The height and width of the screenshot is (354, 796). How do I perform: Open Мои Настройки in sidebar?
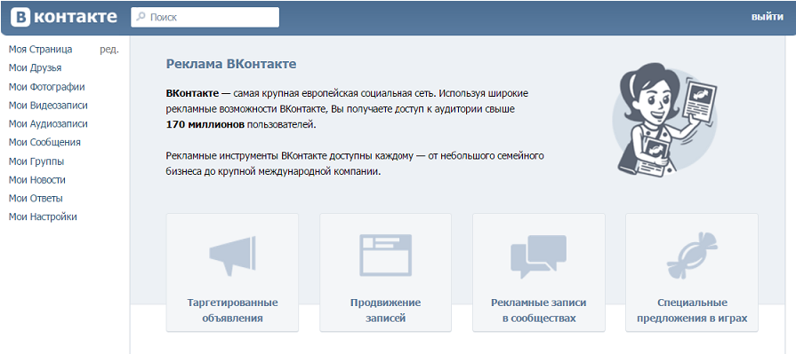tap(43, 216)
